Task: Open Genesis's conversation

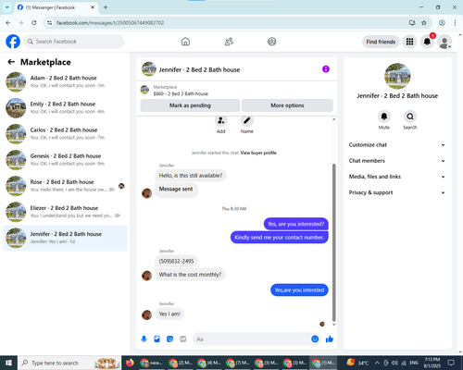Action: click(x=65, y=160)
